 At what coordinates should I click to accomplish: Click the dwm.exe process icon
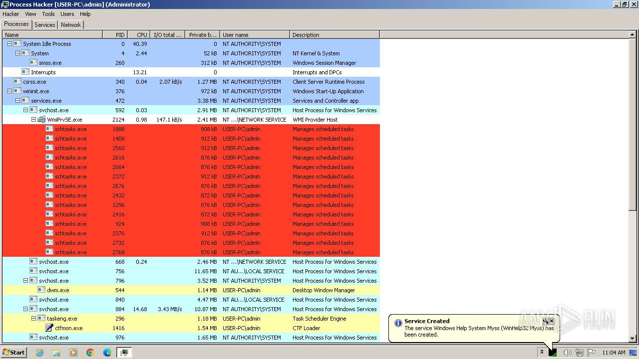[41, 290]
